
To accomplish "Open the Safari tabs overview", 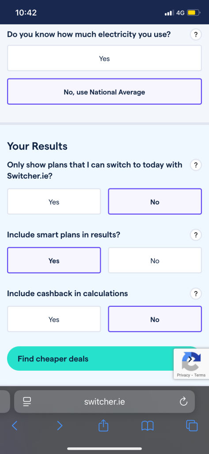I will pos(192,425).
